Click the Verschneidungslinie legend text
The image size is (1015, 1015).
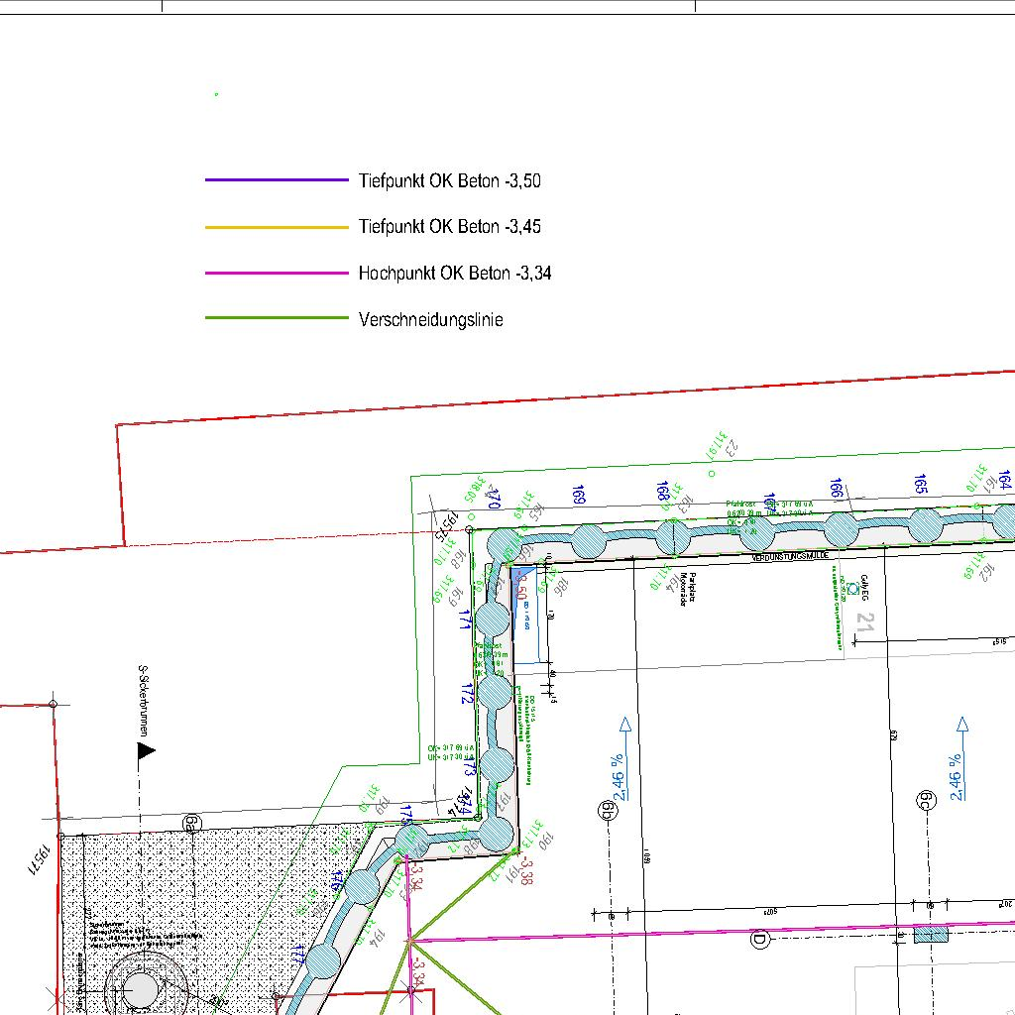coord(431,319)
